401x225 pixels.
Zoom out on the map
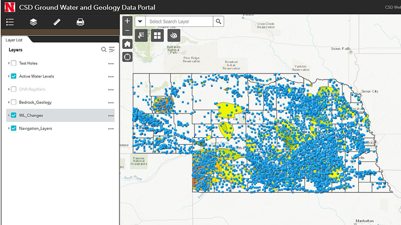(127, 31)
